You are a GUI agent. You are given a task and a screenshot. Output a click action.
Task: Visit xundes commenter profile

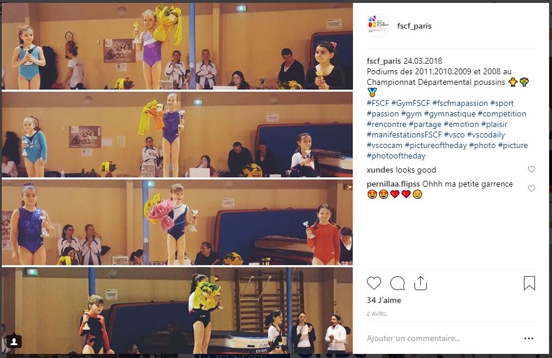click(380, 170)
